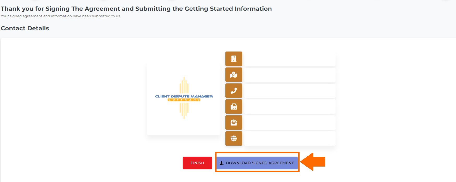Select the blank field beside fax icon
The height and width of the screenshot is (182, 456).
(x=290, y=107)
